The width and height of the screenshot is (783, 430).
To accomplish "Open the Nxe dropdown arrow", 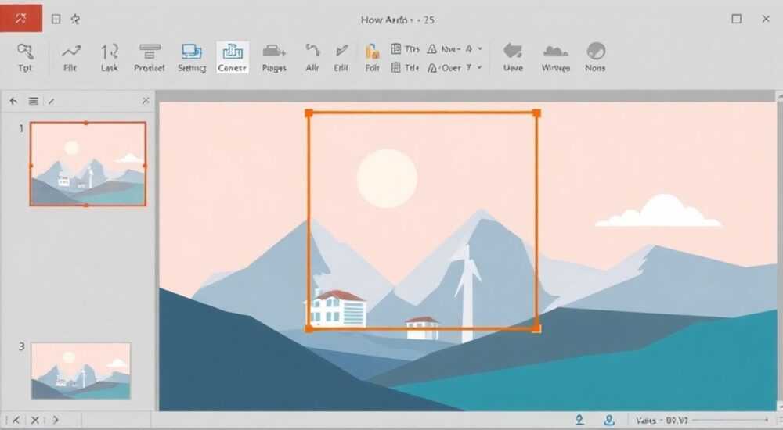I will click(x=480, y=49).
